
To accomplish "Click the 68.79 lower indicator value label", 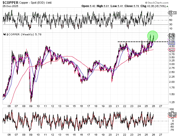I will point(171,114).
